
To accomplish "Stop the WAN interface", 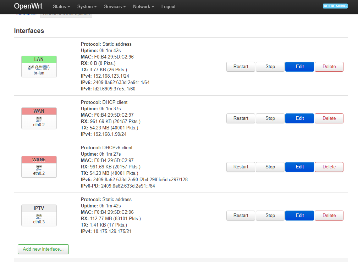I will (x=270, y=118).
